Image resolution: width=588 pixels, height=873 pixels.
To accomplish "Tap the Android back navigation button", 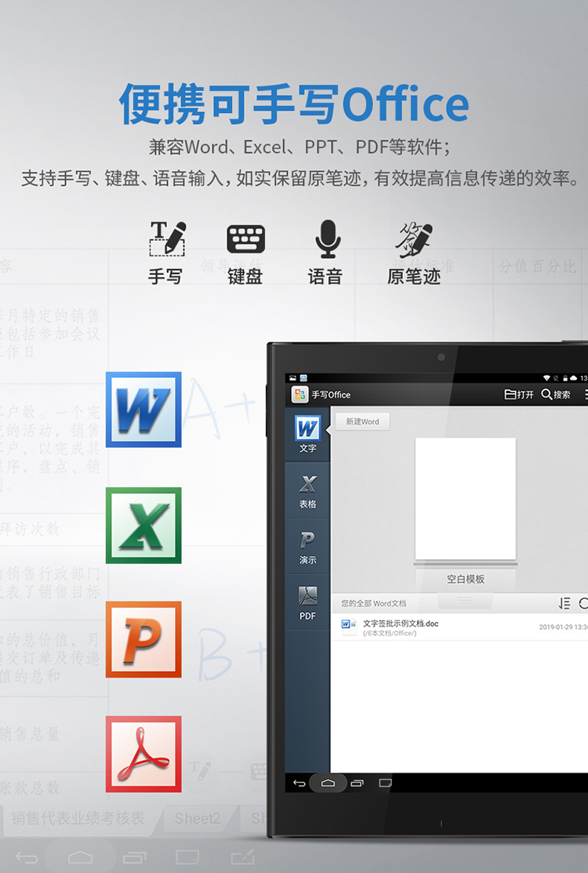I will click(x=299, y=783).
